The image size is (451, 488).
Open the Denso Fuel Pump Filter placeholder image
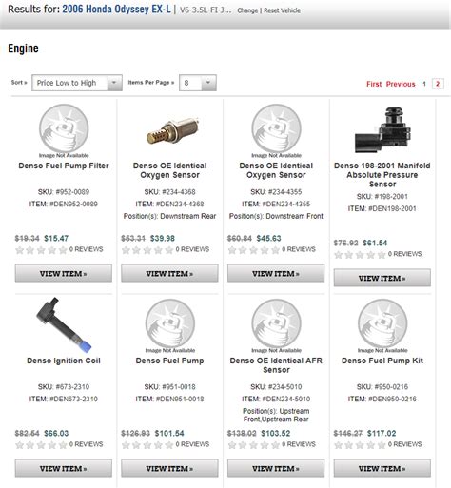[x=64, y=130]
